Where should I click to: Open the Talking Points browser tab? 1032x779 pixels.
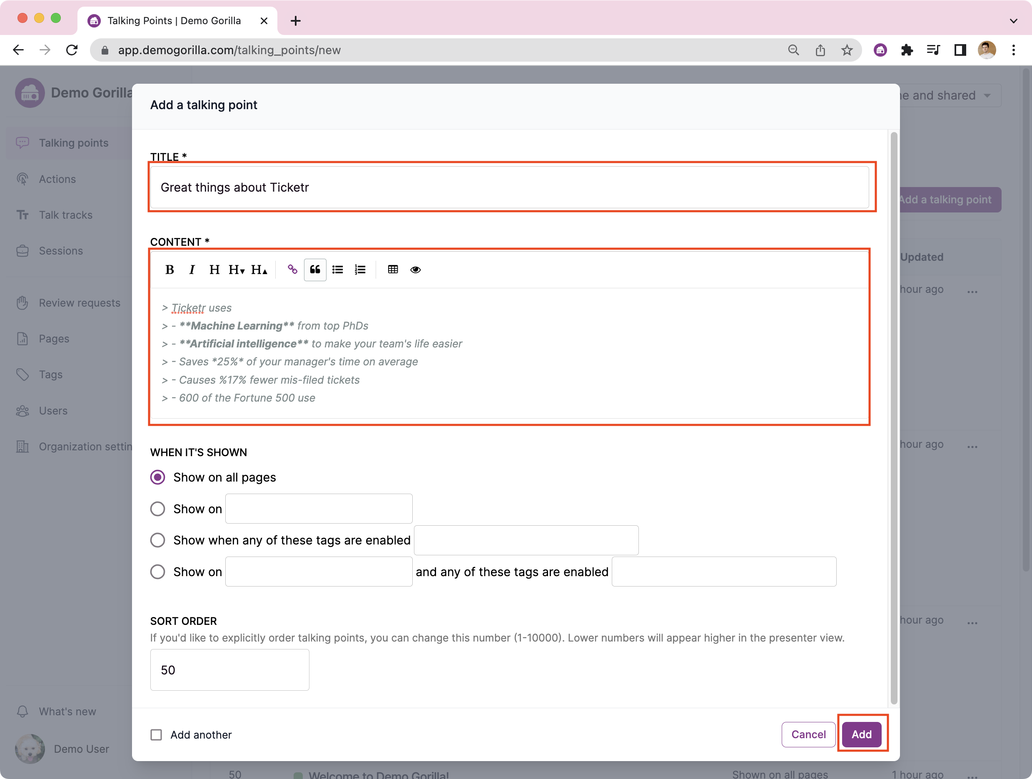[x=174, y=21]
